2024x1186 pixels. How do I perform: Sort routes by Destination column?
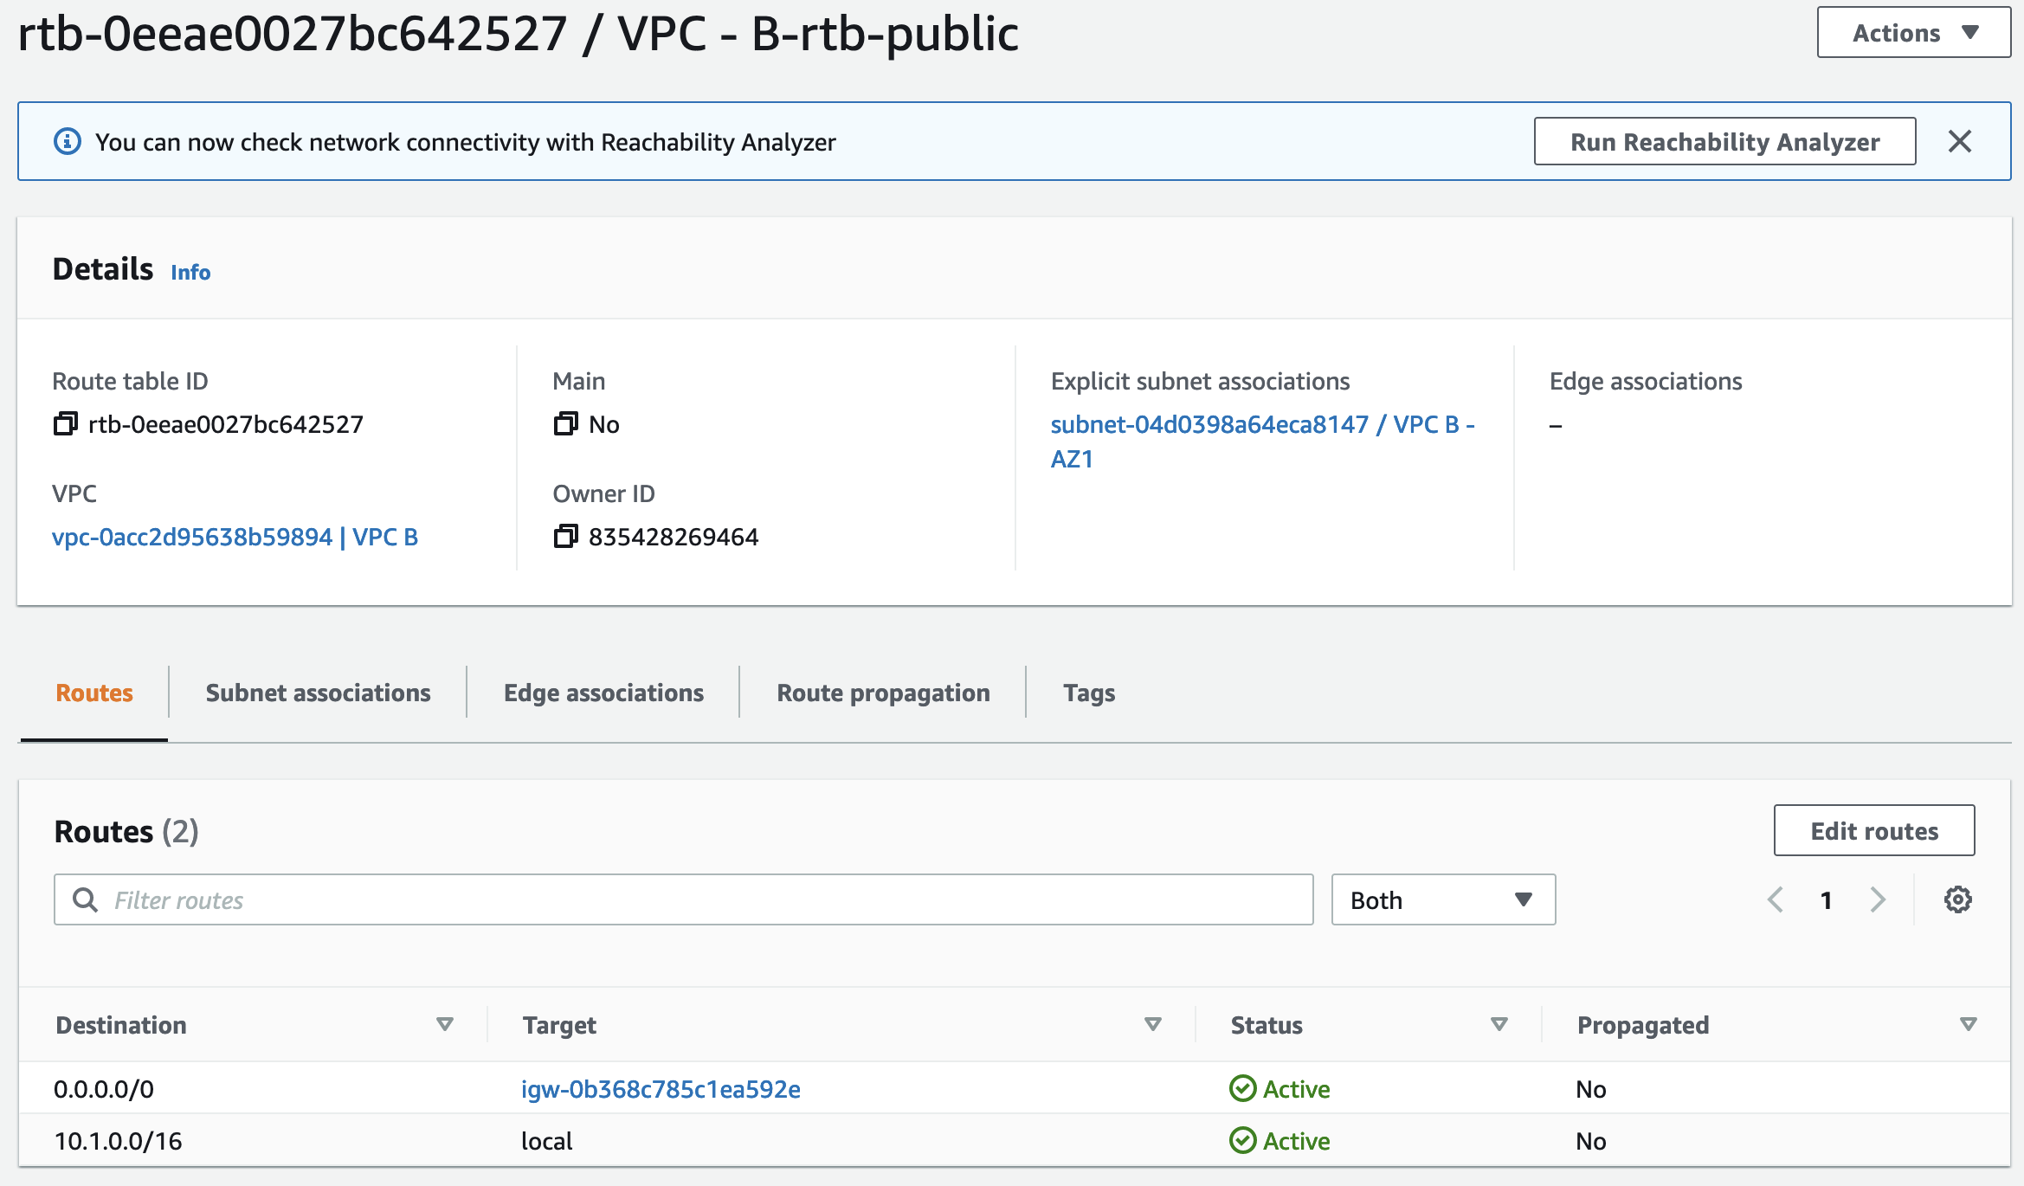click(445, 1024)
